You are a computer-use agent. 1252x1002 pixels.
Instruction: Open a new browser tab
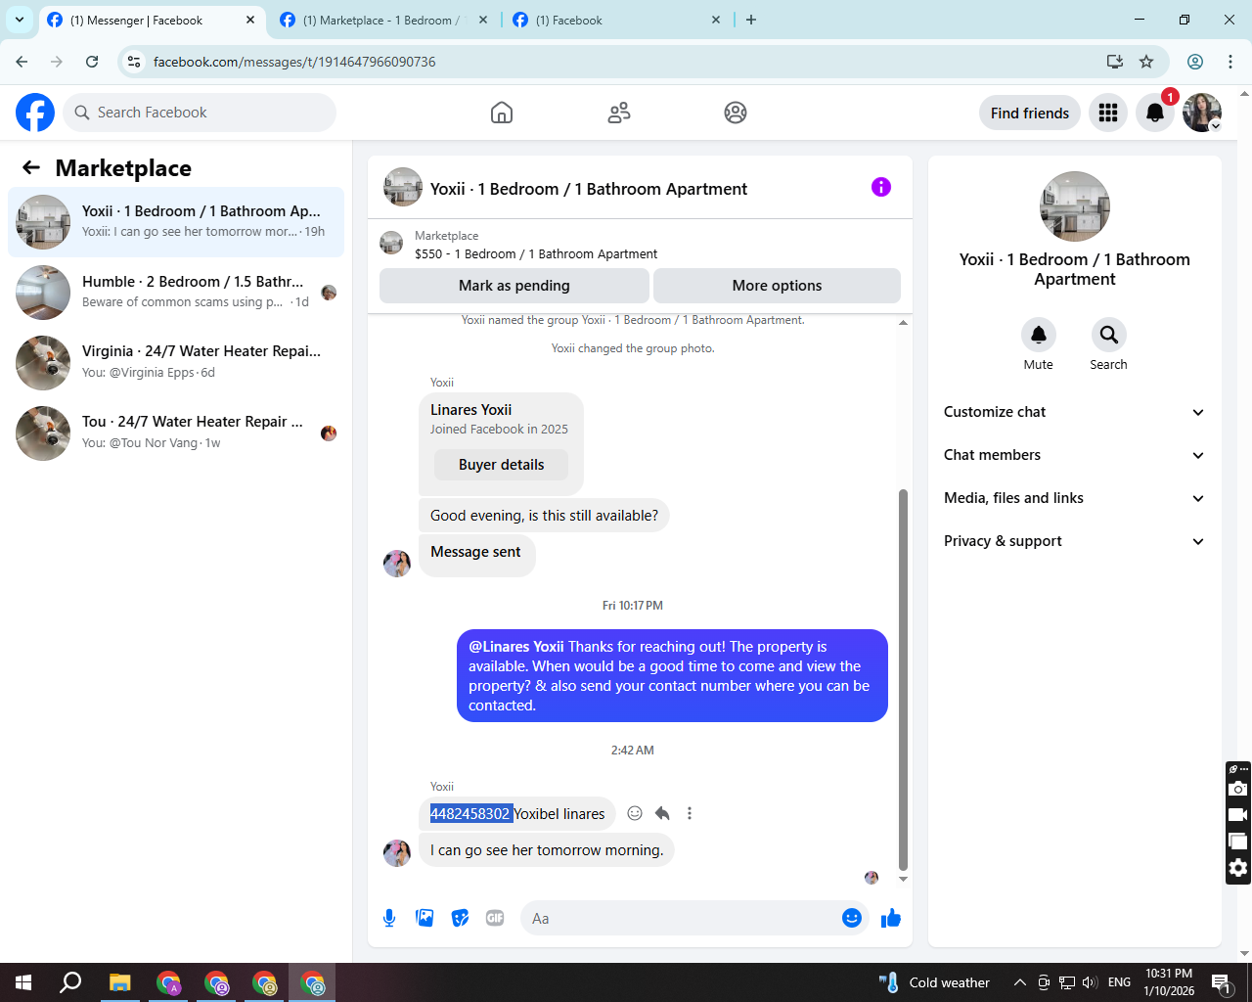click(x=751, y=20)
